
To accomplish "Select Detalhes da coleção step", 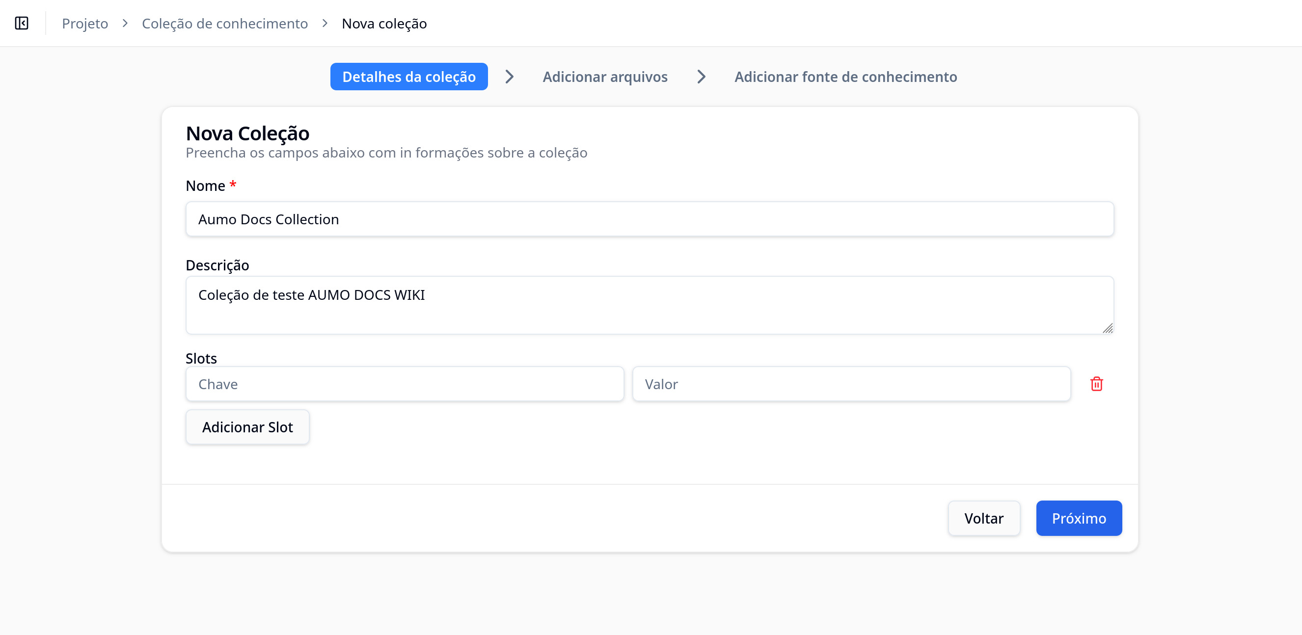I will (409, 77).
